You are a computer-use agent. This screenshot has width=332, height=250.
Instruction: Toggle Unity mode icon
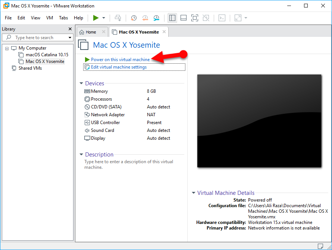206,18
